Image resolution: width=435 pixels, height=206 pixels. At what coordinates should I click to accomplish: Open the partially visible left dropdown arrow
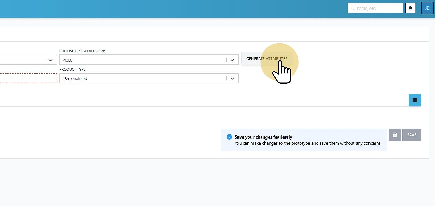[50, 60]
